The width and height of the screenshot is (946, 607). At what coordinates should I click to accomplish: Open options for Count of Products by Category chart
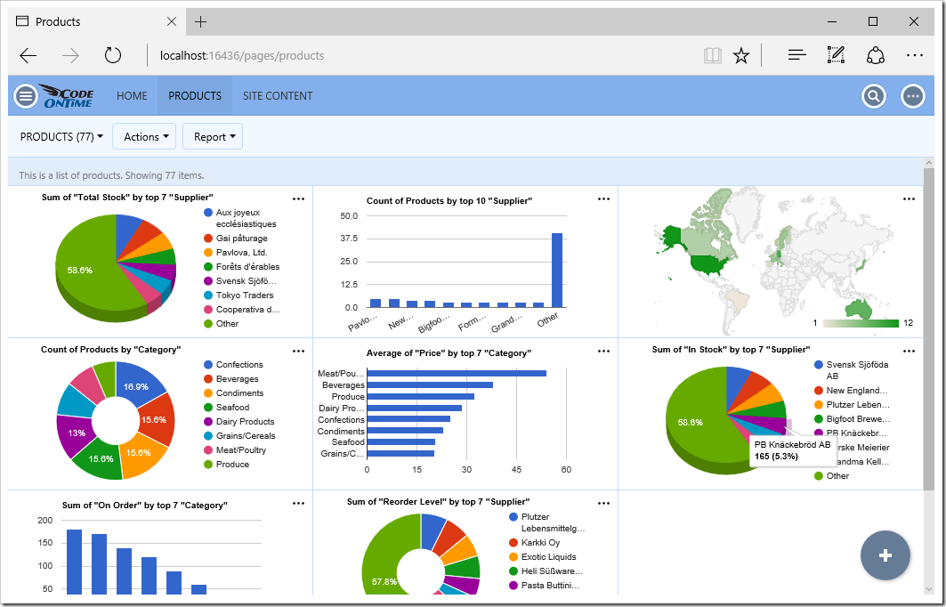point(299,352)
